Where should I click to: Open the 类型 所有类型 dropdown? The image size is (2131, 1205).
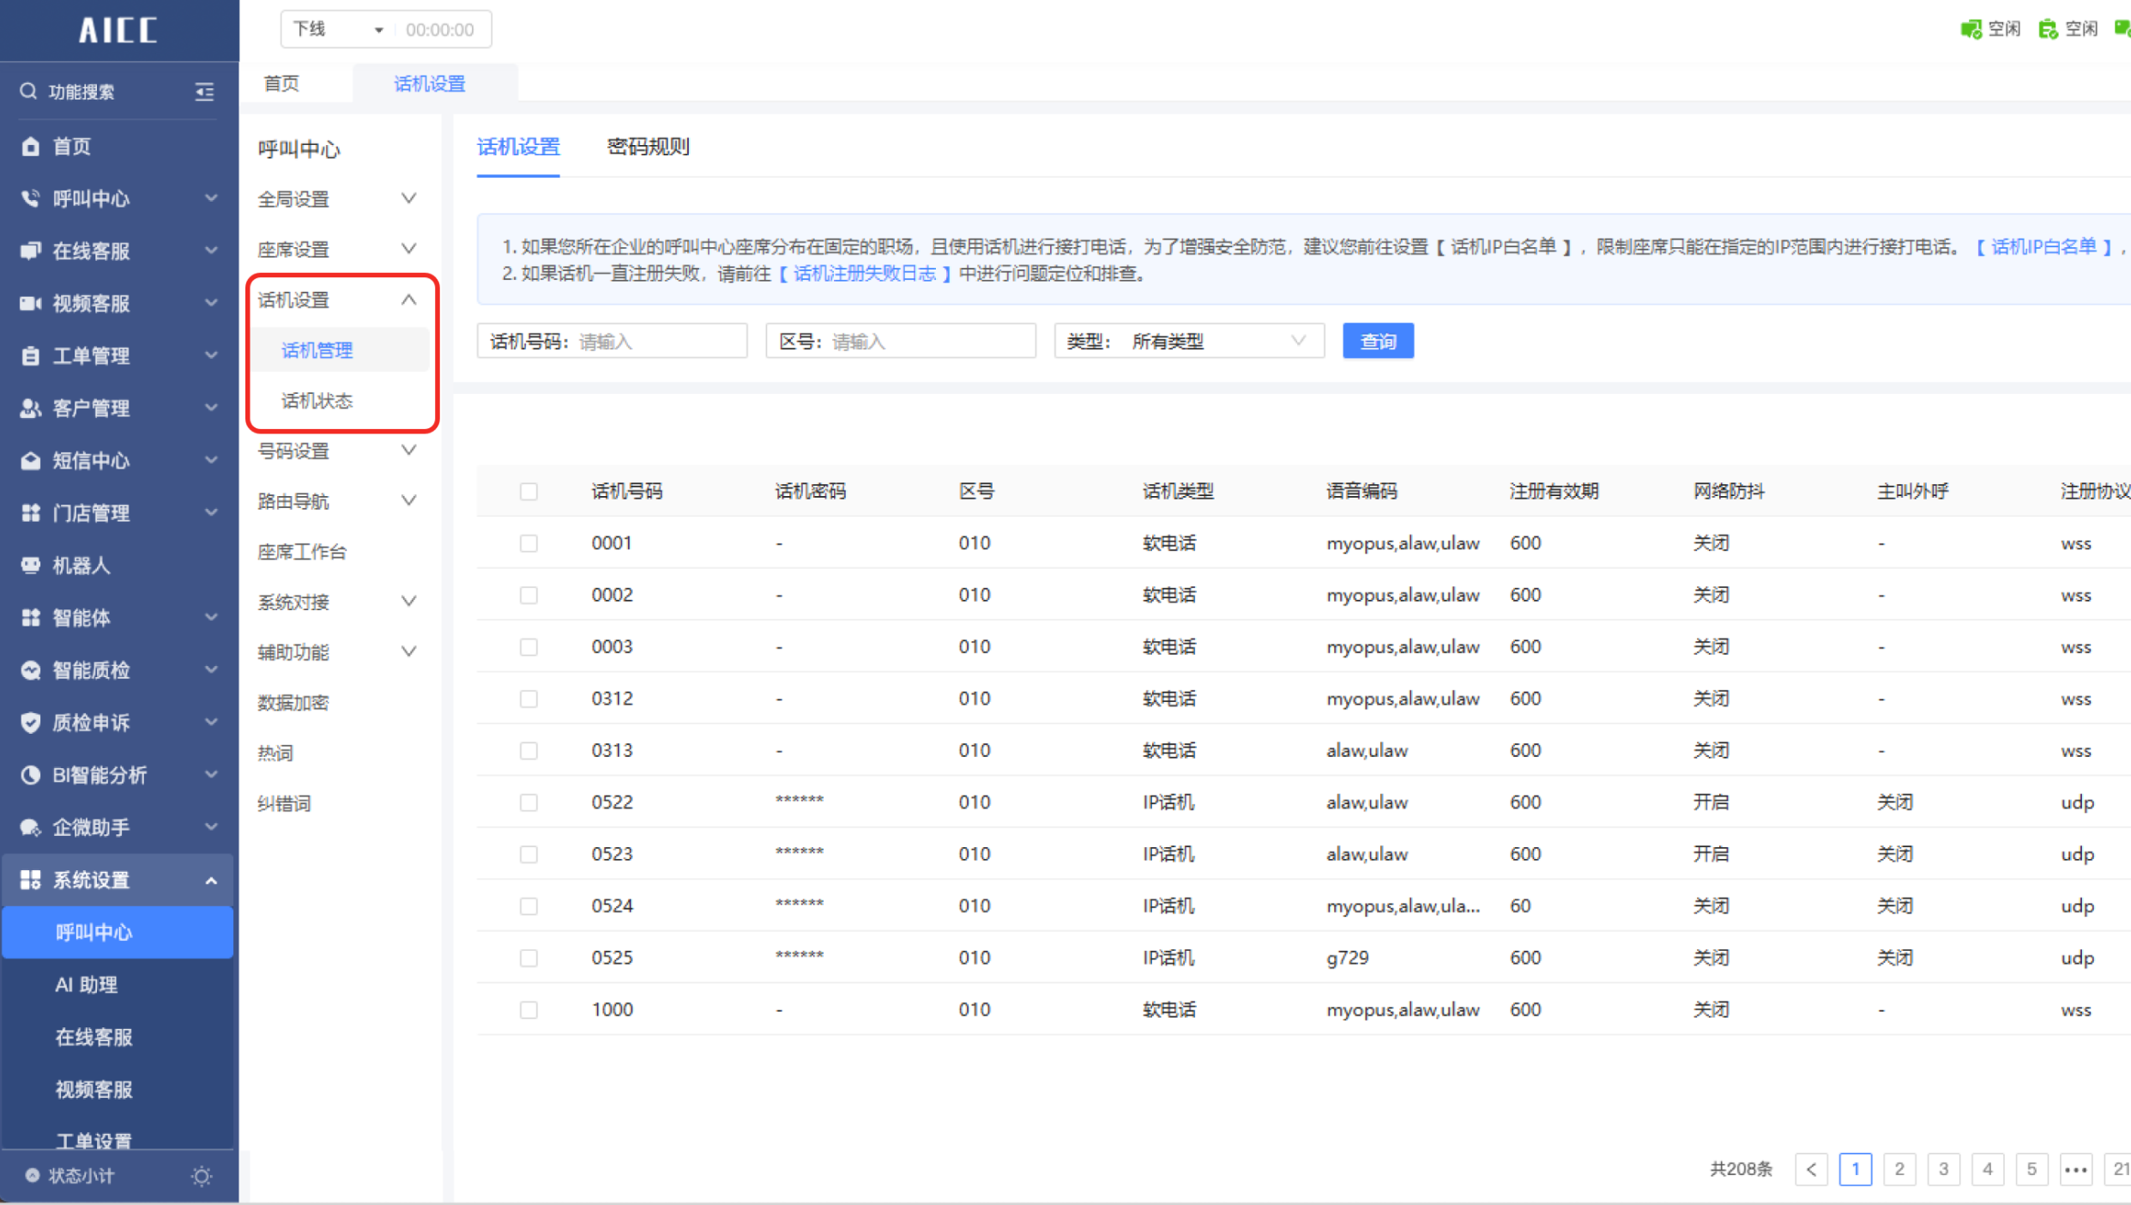(x=1188, y=342)
